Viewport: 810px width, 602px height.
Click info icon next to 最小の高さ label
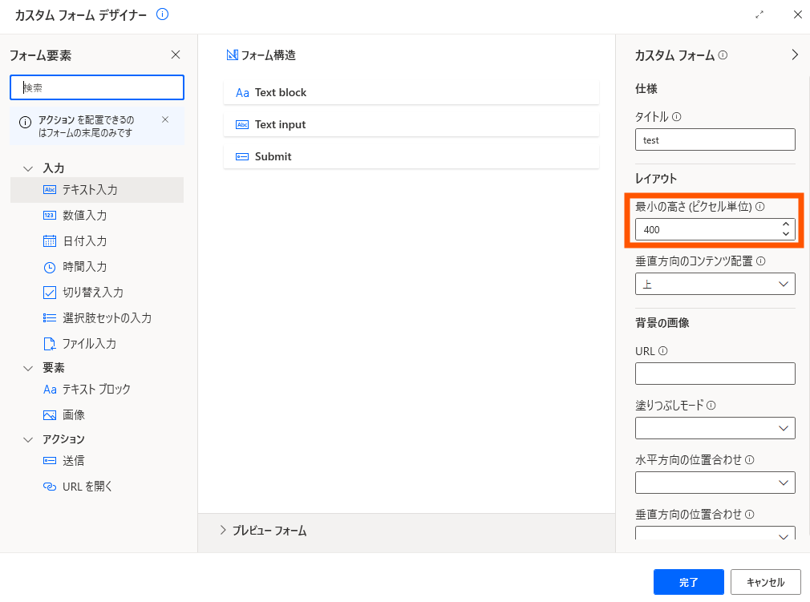click(x=760, y=207)
